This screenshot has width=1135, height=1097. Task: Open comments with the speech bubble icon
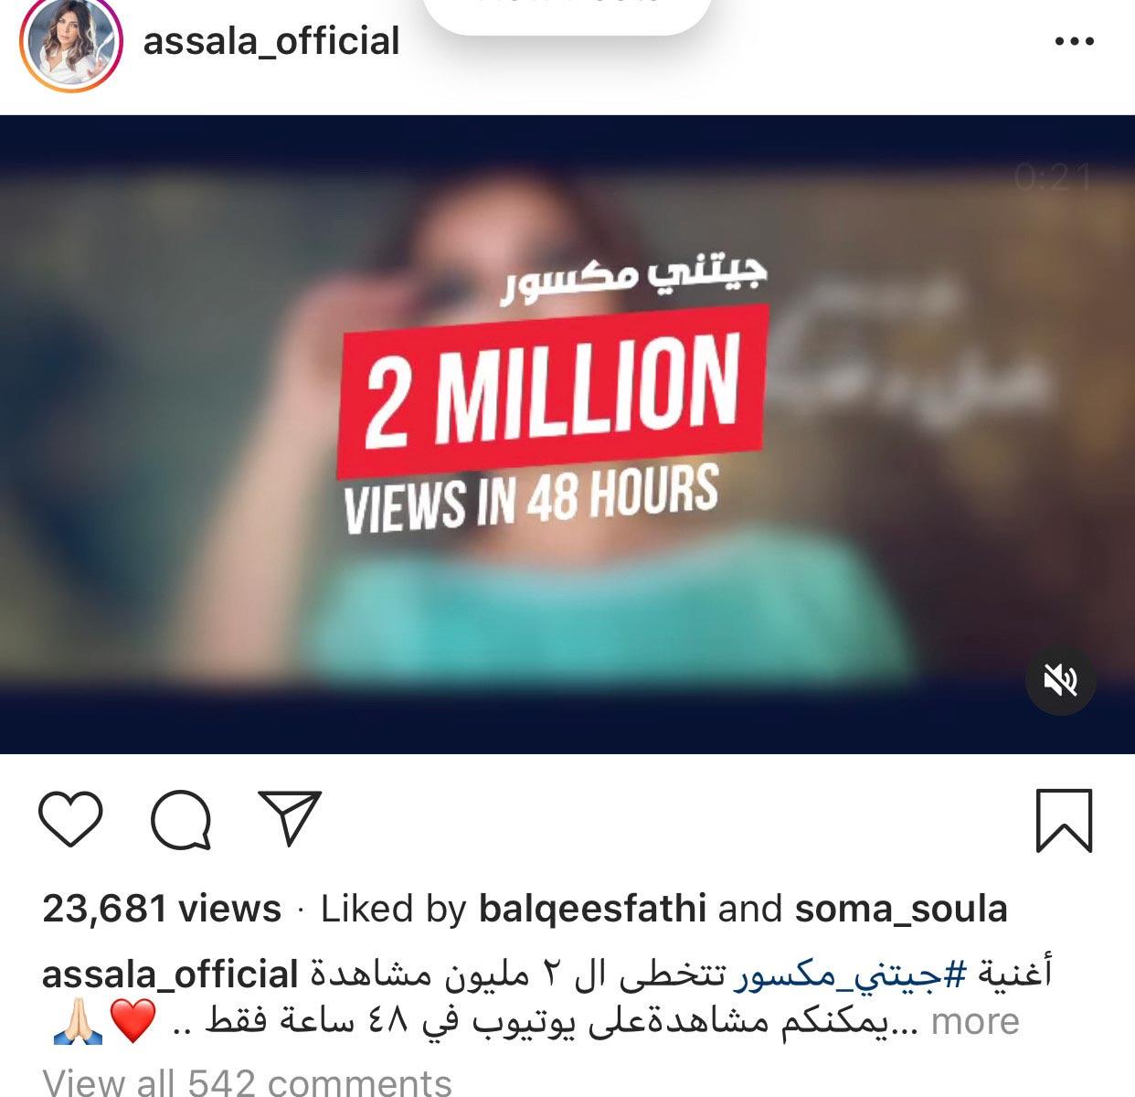181,819
